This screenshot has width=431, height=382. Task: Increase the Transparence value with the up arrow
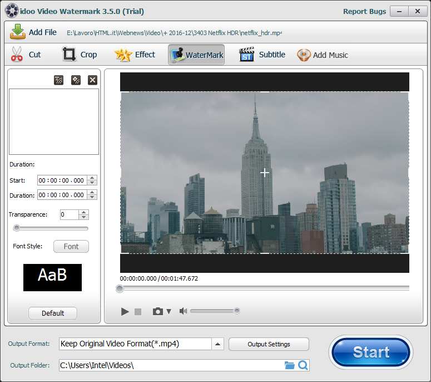tap(83, 212)
